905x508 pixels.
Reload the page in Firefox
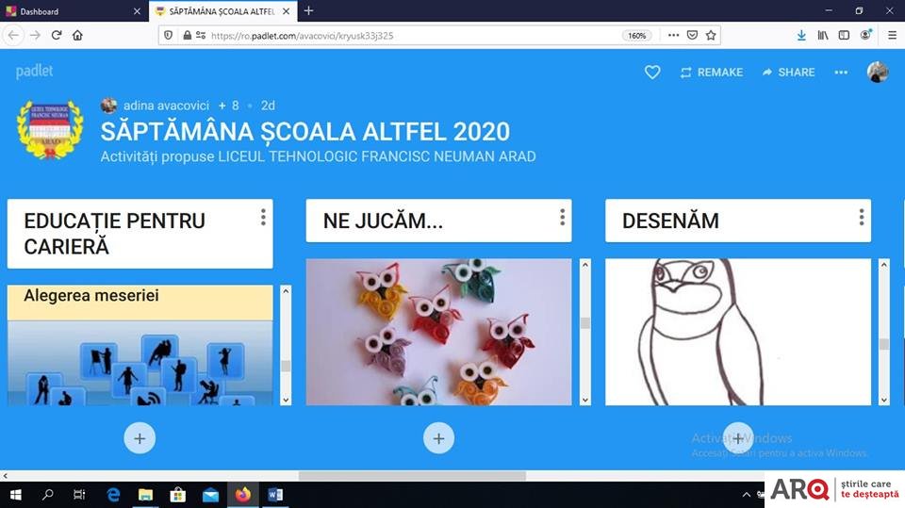click(56, 35)
